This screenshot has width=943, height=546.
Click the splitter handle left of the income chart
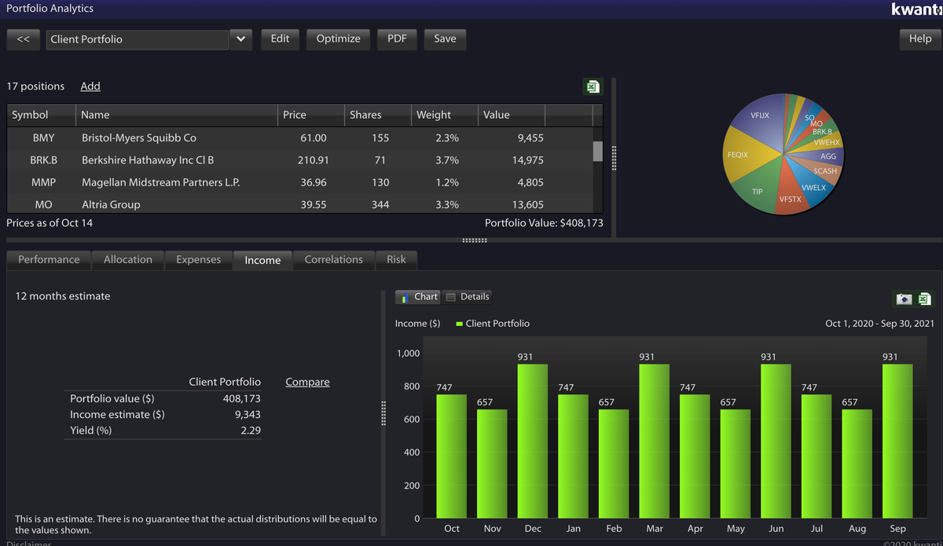384,413
